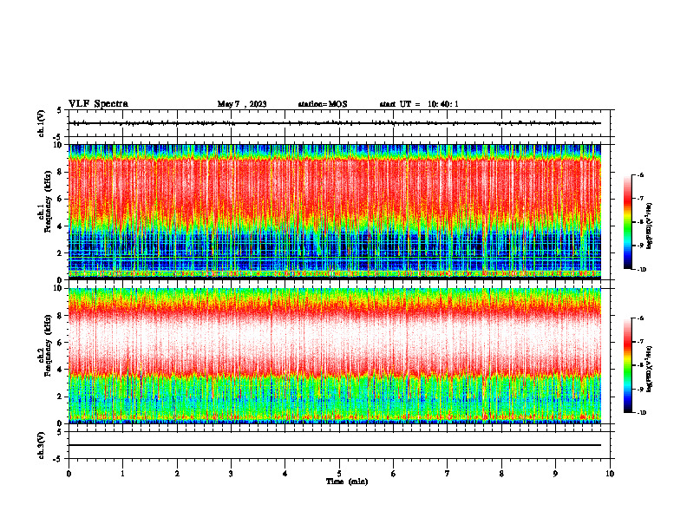Click the "8" minute tick on time axis
Image resolution: width=687 pixels, height=531 pixels.
(x=501, y=474)
